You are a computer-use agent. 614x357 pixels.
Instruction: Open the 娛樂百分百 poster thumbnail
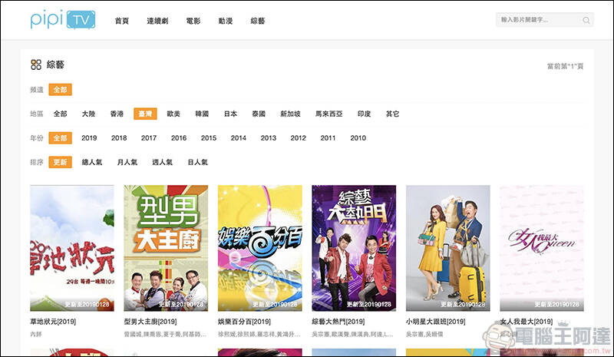pyautogui.click(x=260, y=248)
